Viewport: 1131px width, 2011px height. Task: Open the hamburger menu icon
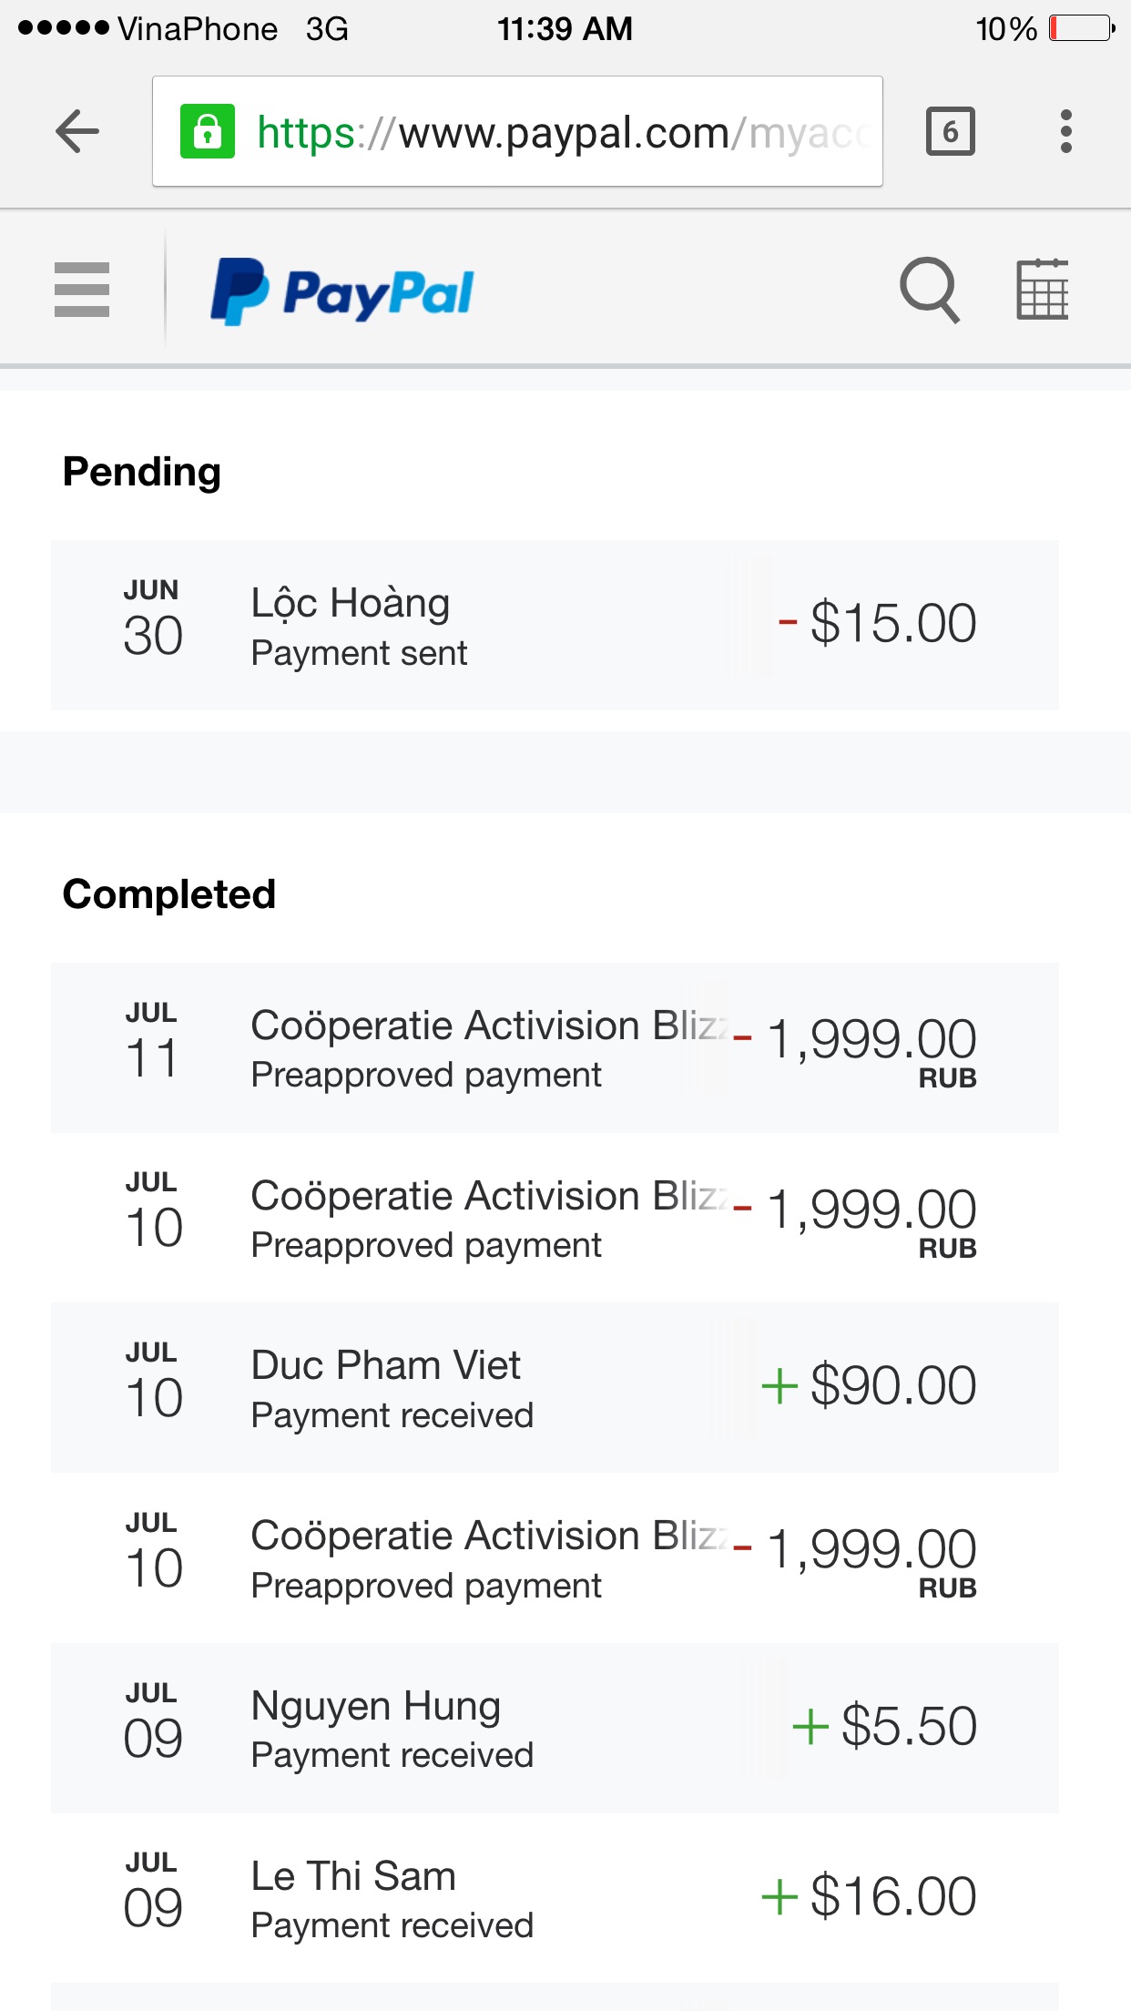[82, 290]
